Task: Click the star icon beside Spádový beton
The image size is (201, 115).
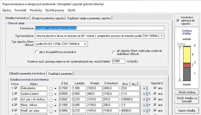Action: (x=51, y=94)
